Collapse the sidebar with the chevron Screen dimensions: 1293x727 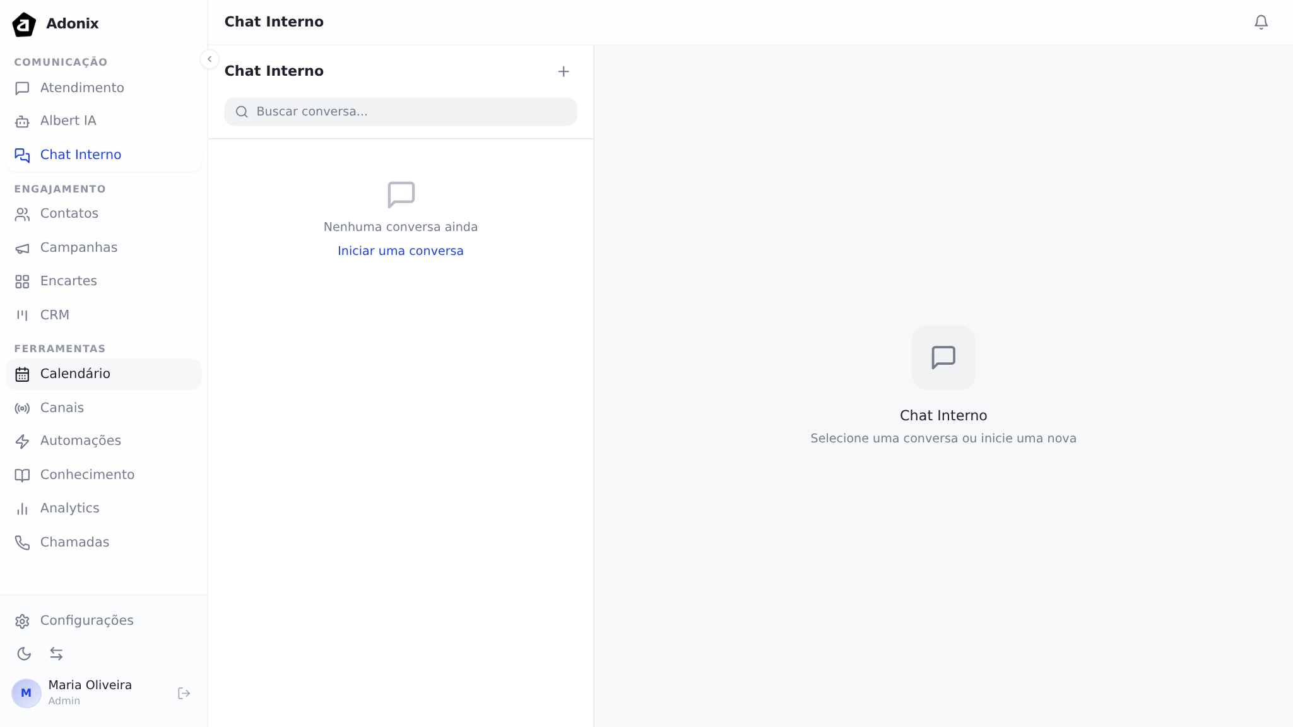(x=210, y=59)
